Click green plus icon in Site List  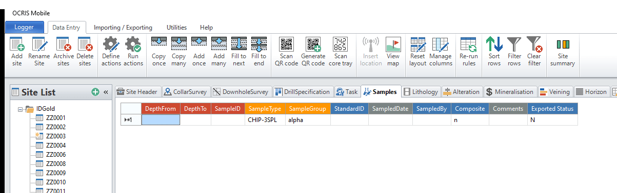(x=95, y=92)
